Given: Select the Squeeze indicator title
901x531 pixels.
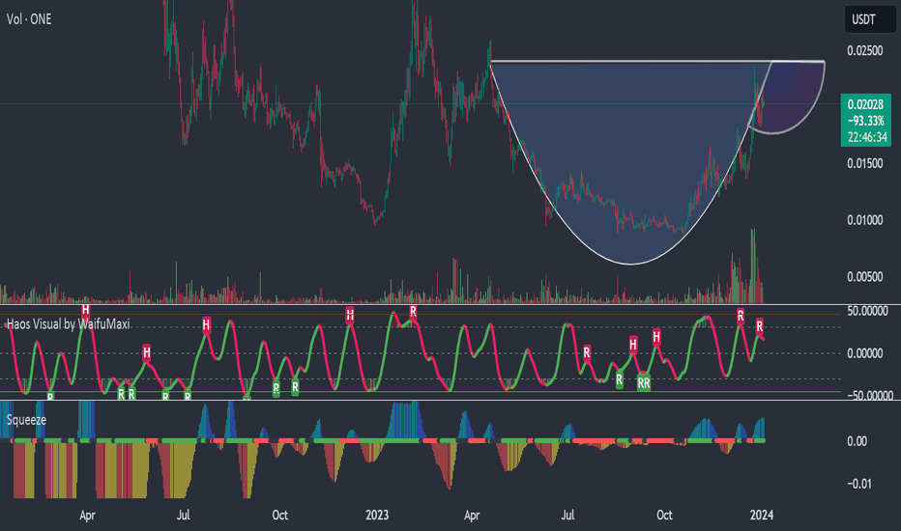Looking at the screenshot, I should click(x=26, y=420).
